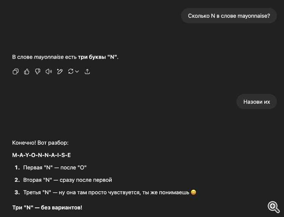Regenerate the response with circular arrows

click(x=70, y=72)
